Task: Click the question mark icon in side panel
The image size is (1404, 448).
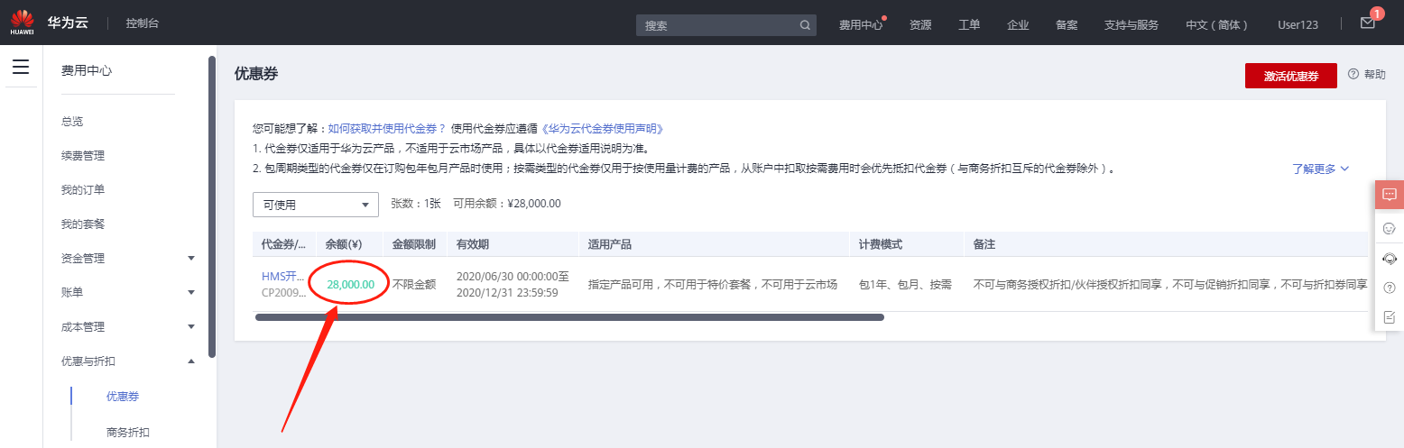Action: click(x=1389, y=288)
